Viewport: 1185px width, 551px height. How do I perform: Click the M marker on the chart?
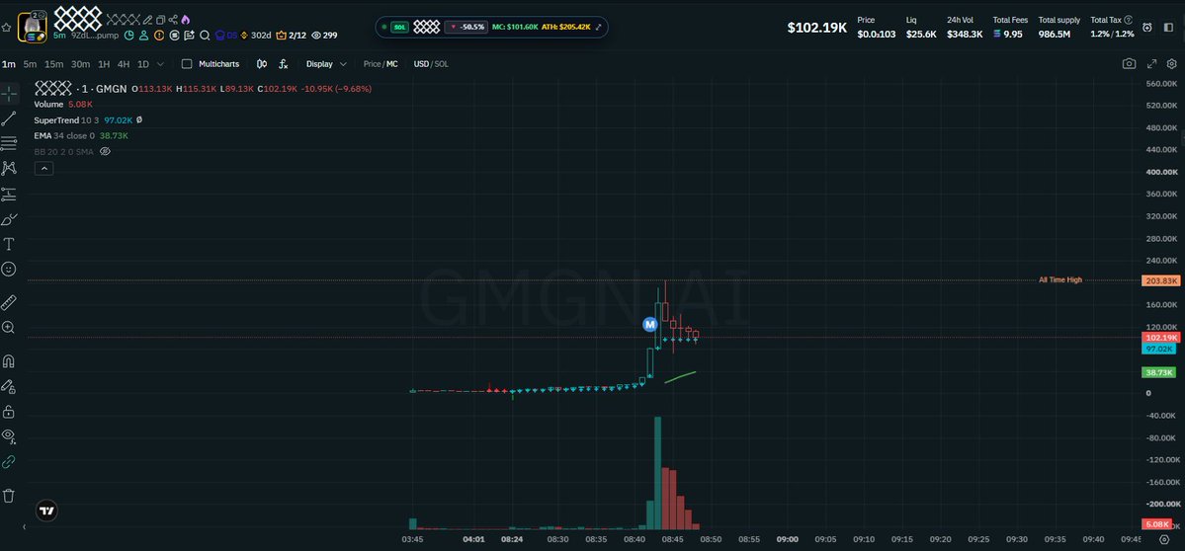pos(649,325)
